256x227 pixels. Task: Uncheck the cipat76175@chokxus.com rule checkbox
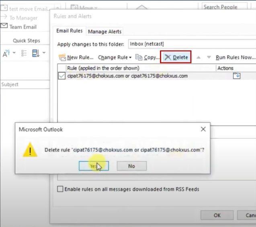(62, 76)
